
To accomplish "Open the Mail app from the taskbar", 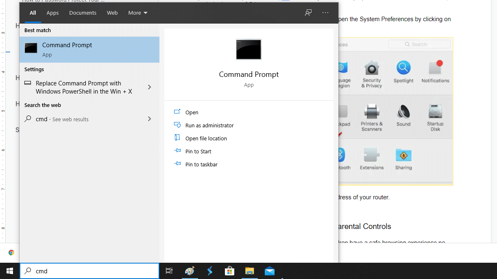I will click(269, 271).
